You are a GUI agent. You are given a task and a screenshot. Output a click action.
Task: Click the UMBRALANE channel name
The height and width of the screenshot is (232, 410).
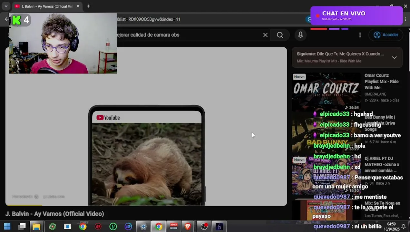pos(375,94)
